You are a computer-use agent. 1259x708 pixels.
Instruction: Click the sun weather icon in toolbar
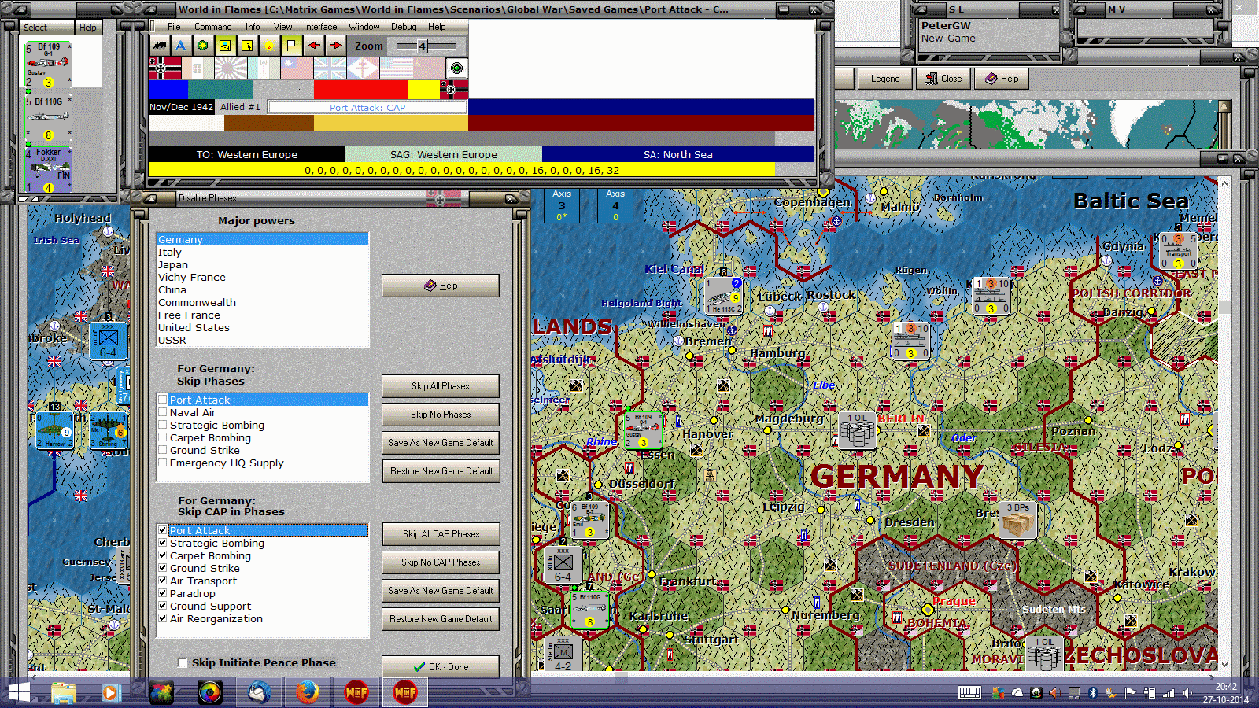tap(269, 46)
